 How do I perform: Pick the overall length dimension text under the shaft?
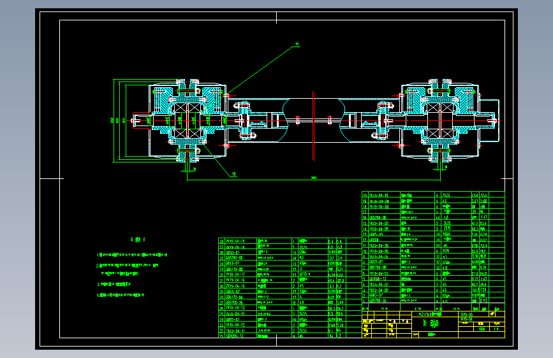coord(314,178)
